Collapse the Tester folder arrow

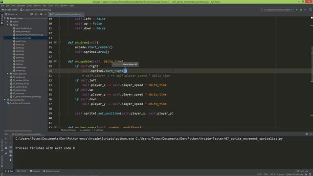(x=8, y=25)
